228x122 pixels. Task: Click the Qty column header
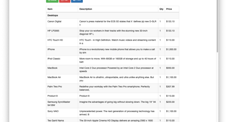[x=161, y=9]
